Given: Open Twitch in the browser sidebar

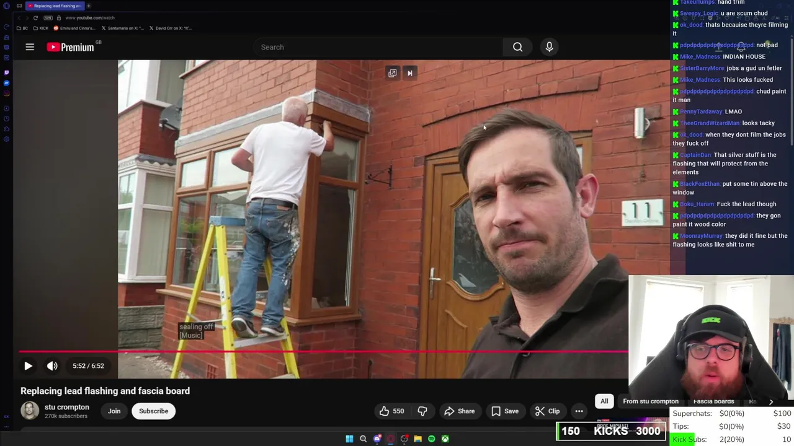Looking at the screenshot, I should 7,72.
